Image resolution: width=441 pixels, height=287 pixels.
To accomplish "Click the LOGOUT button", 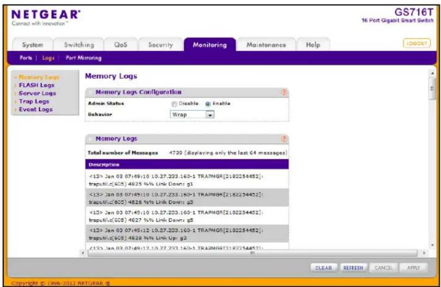I will click(x=417, y=43).
